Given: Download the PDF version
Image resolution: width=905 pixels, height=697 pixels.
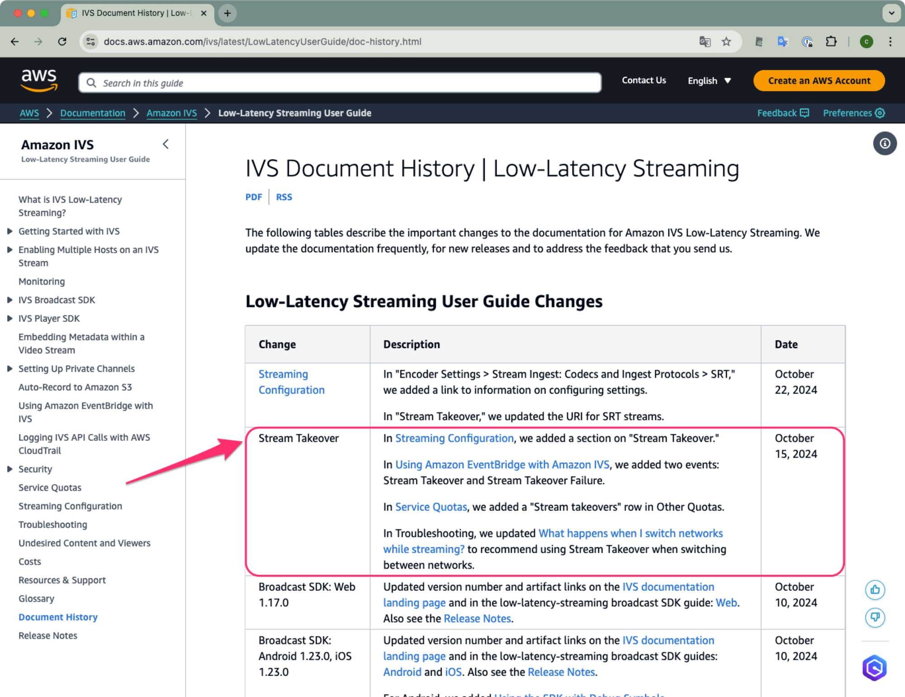Looking at the screenshot, I should pos(254,197).
